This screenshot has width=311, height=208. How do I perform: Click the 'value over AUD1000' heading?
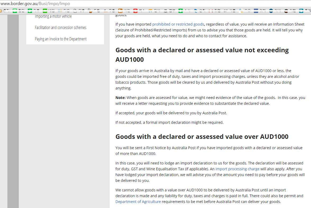coord(202,136)
